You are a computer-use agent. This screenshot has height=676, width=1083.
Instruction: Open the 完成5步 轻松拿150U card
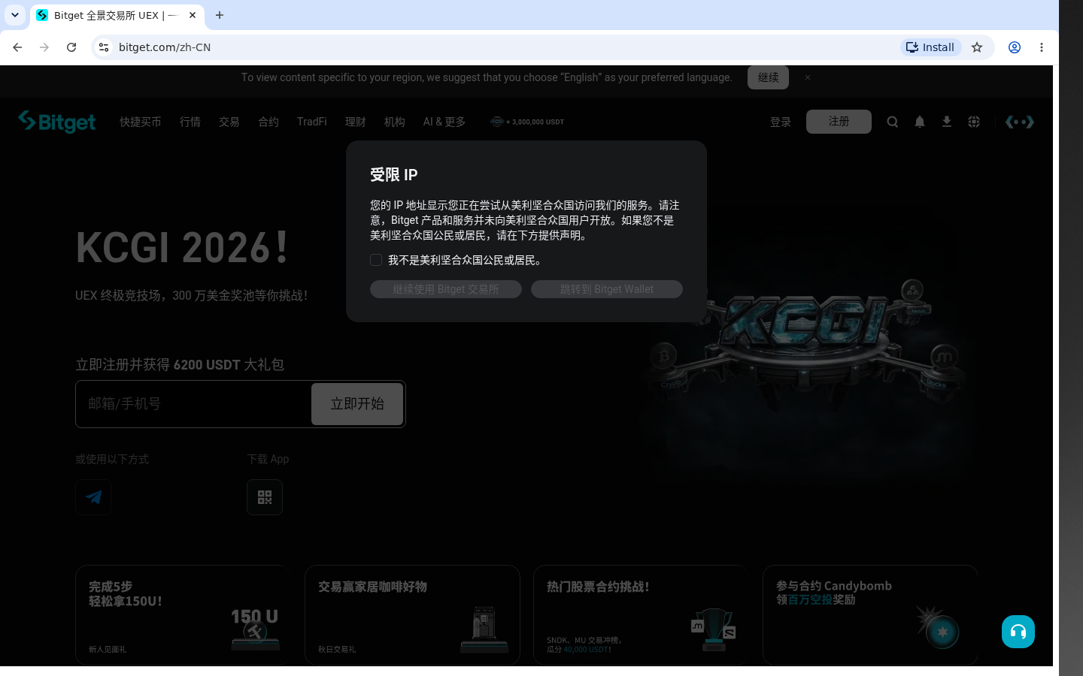[183, 615]
